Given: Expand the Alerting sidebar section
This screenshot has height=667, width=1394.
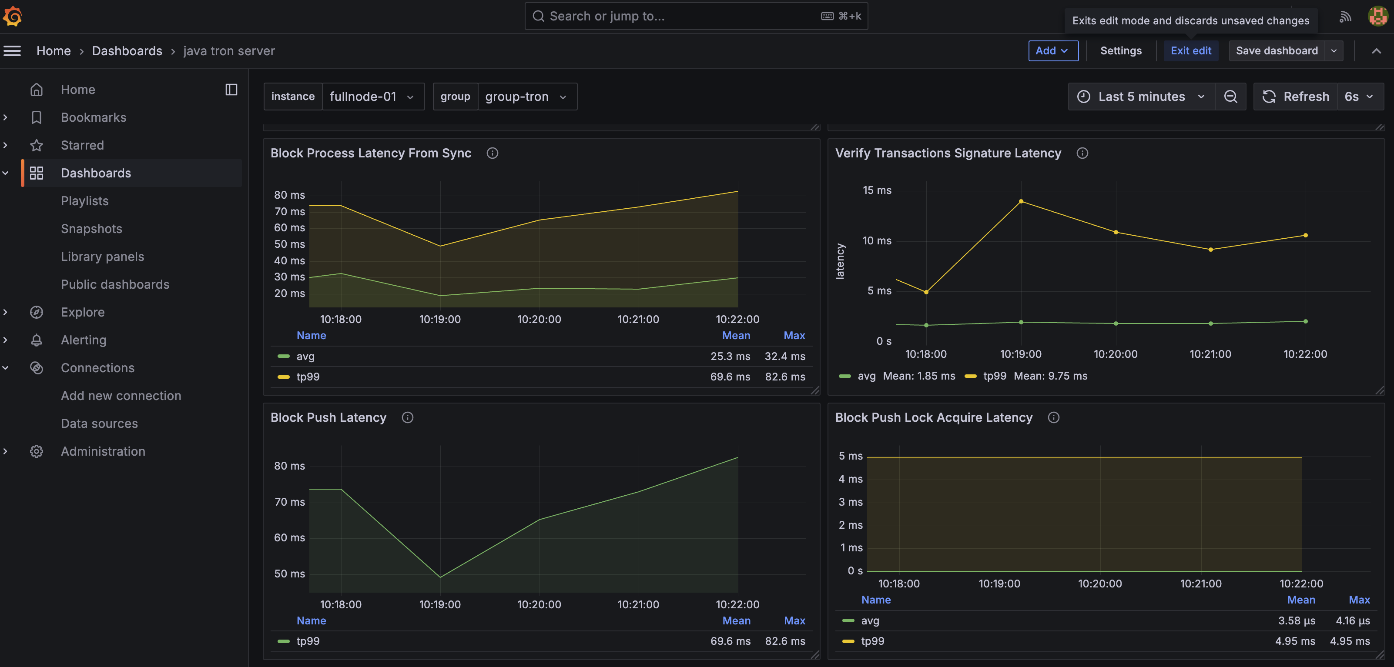Looking at the screenshot, I should [5, 340].
